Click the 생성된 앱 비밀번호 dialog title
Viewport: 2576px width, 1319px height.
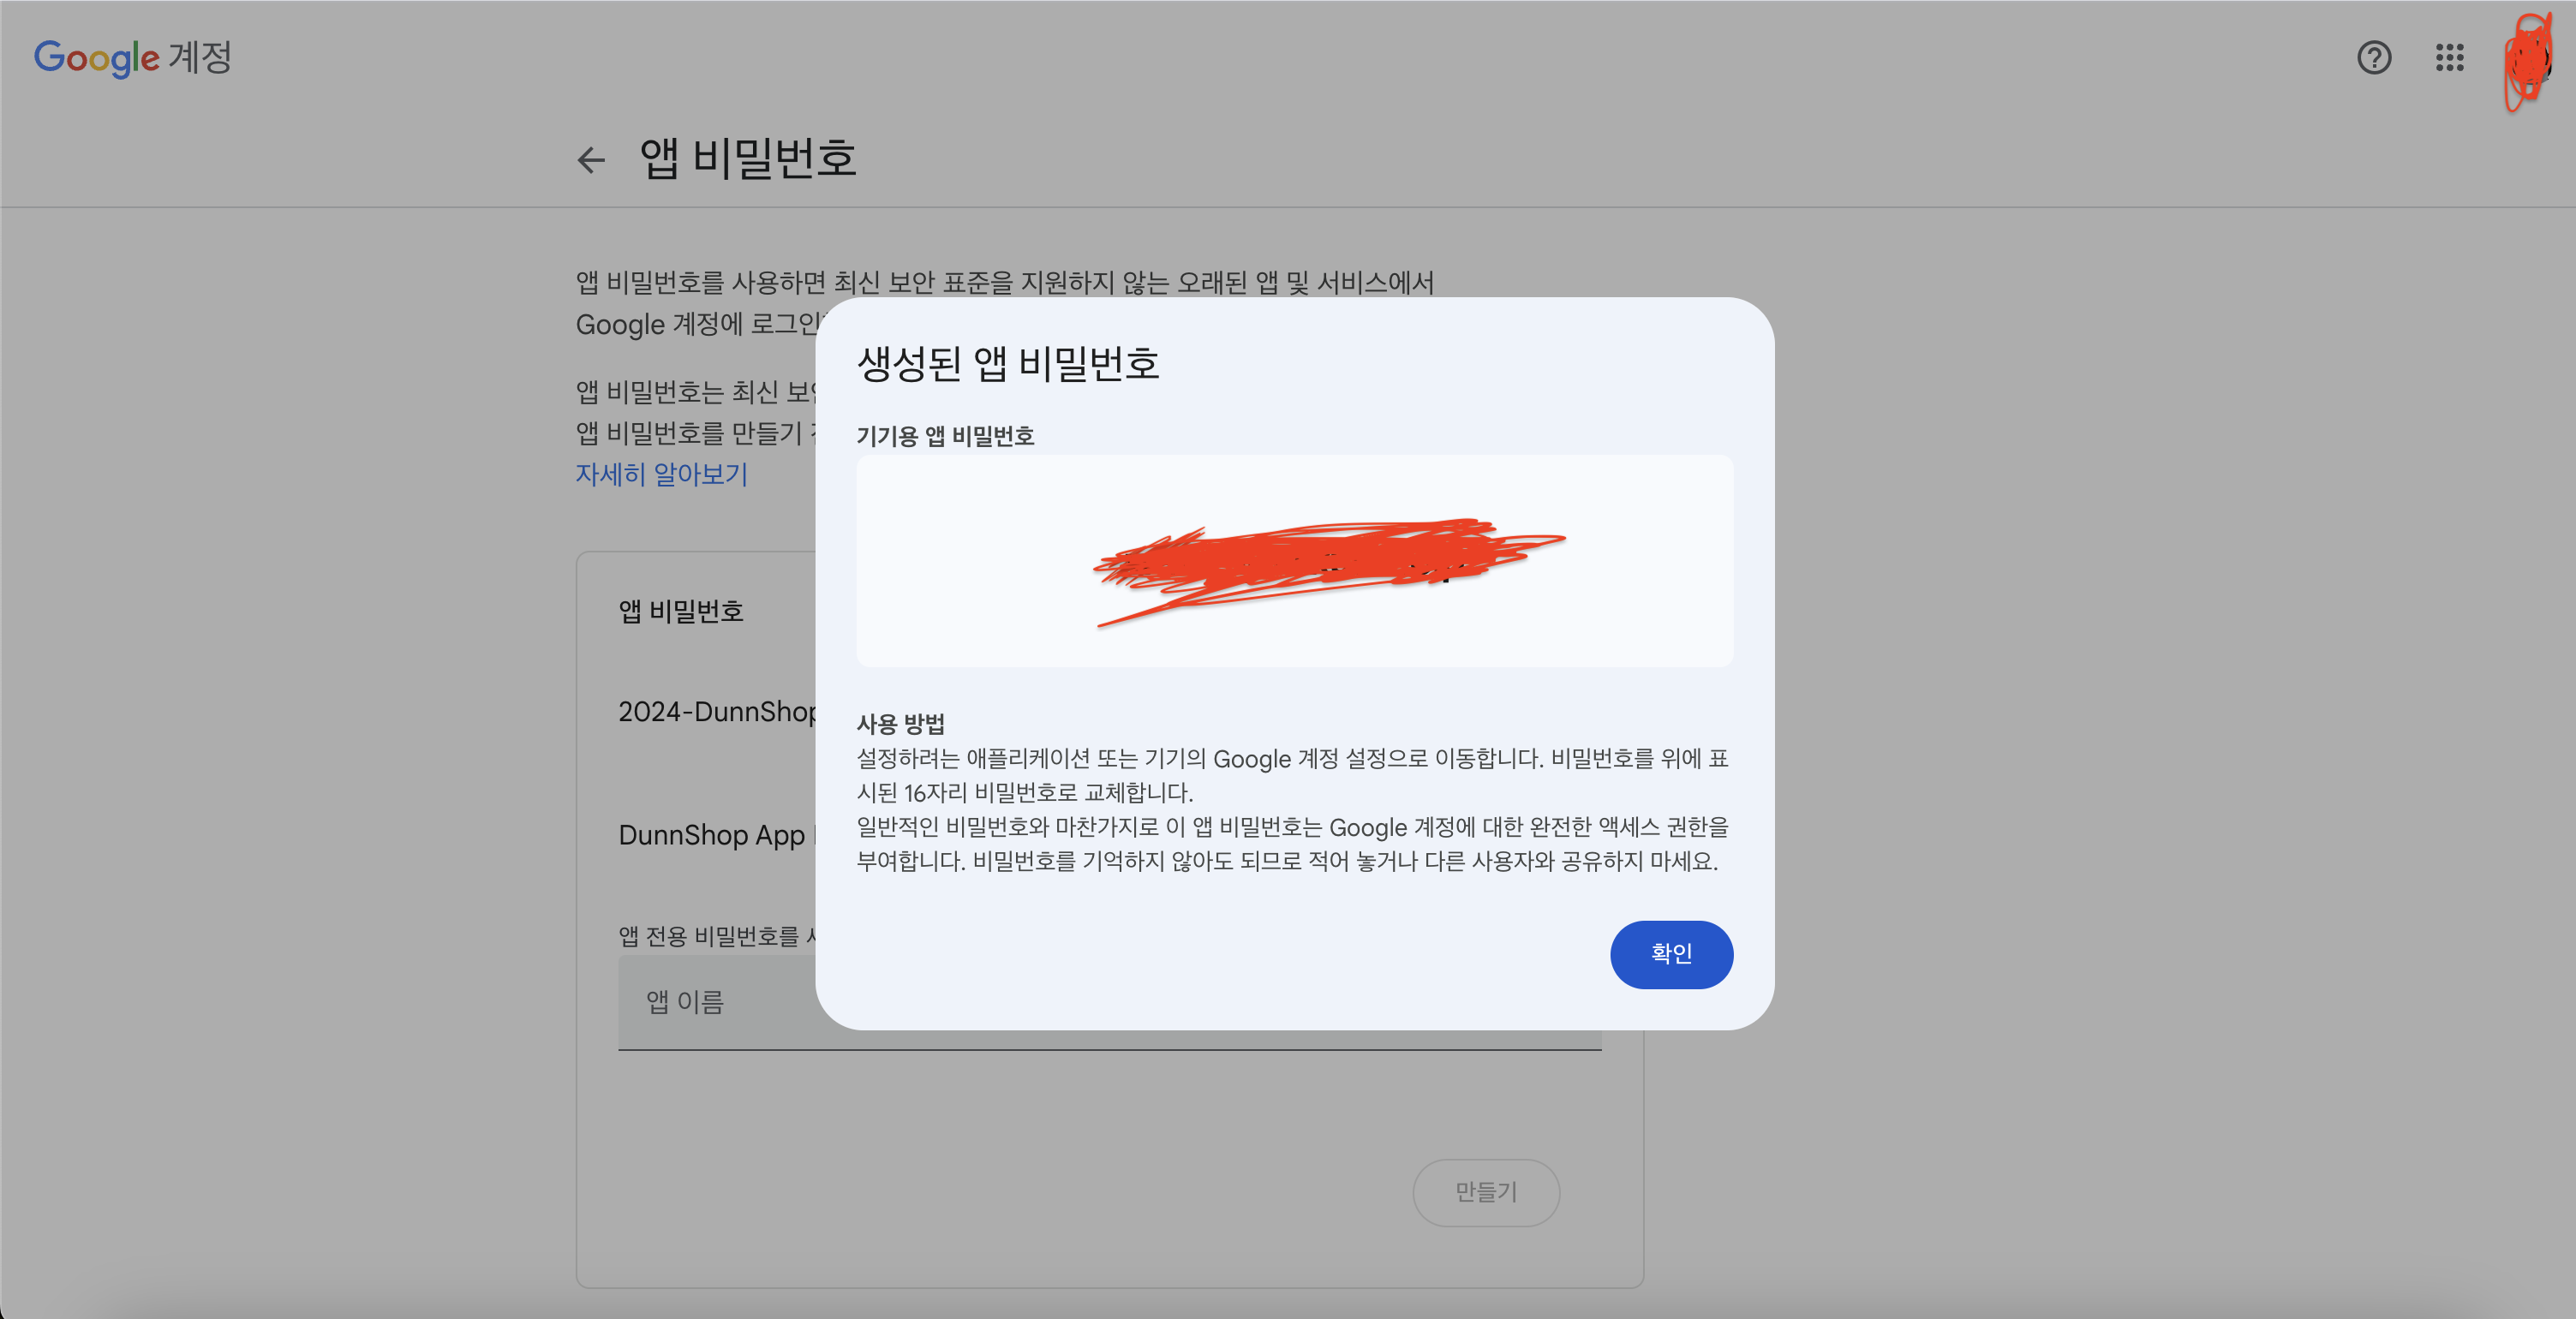click(x=1007, y=363)
